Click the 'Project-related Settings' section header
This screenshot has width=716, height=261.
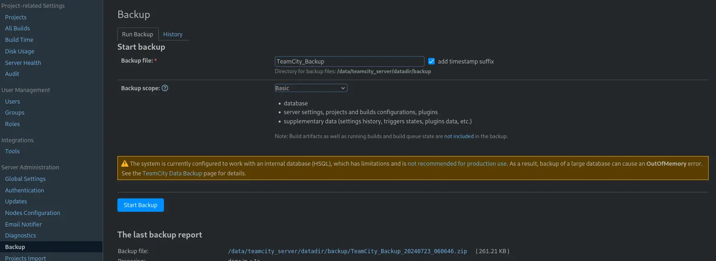[33, 6]
